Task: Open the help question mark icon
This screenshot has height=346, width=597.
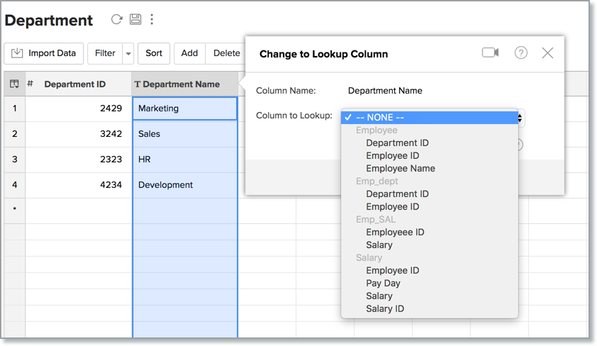Action: (521, 53)
